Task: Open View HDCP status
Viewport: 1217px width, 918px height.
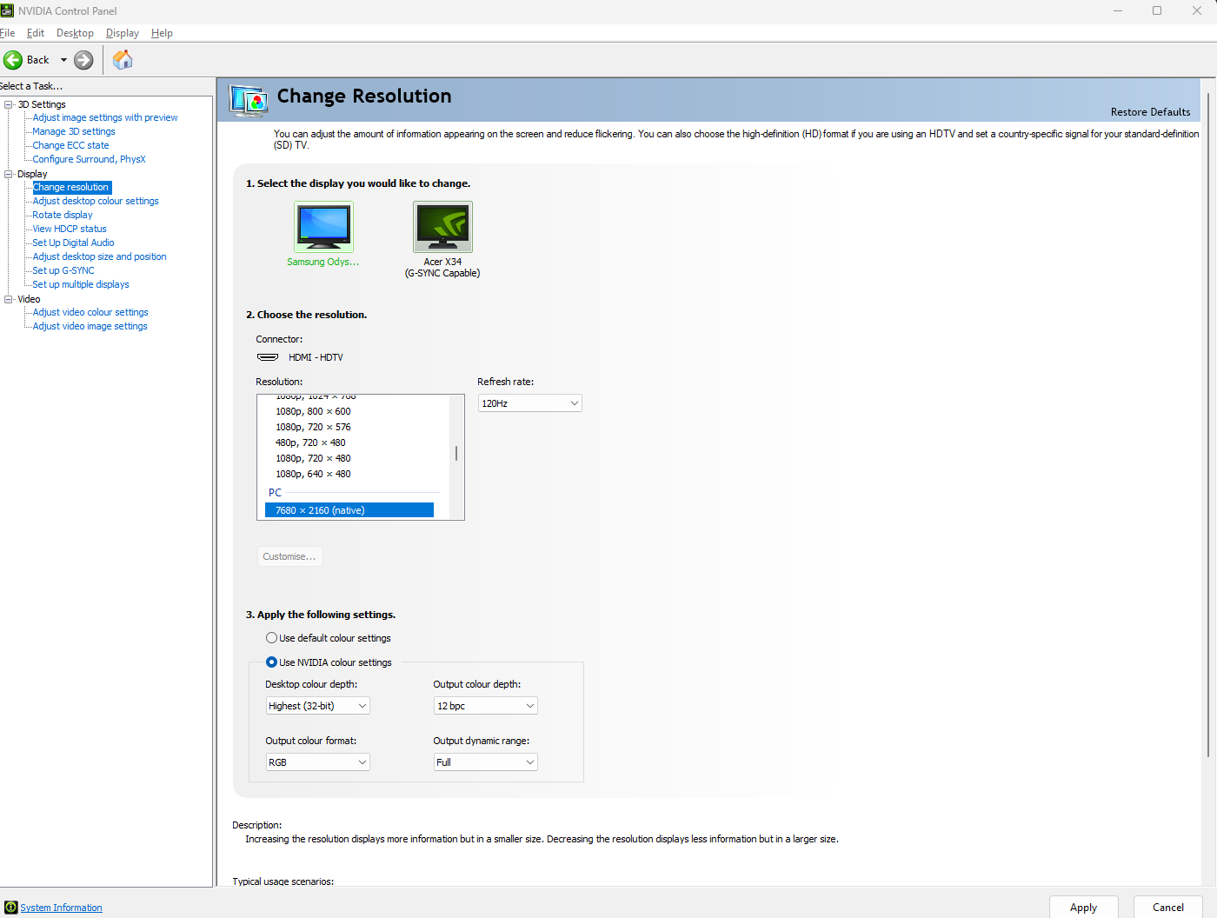Action: coord(70,229)
